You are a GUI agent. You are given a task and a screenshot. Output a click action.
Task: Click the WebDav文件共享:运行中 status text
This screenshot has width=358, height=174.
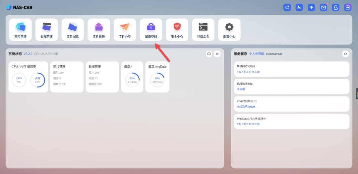pyautogui.click(x=251, y=119)
